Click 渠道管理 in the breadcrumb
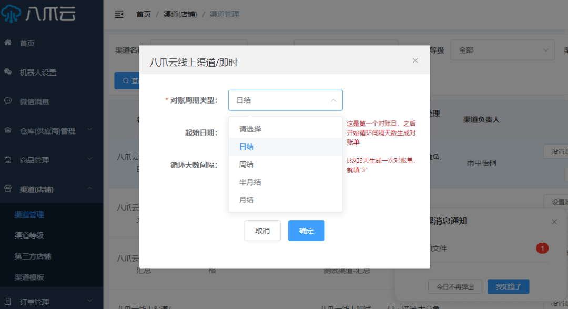The image size is (568, 309). pyautogui.click(x=224, y=14)
